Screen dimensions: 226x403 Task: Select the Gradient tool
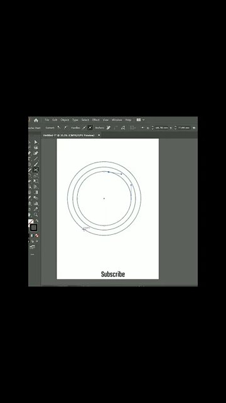[x=36, y=192]
